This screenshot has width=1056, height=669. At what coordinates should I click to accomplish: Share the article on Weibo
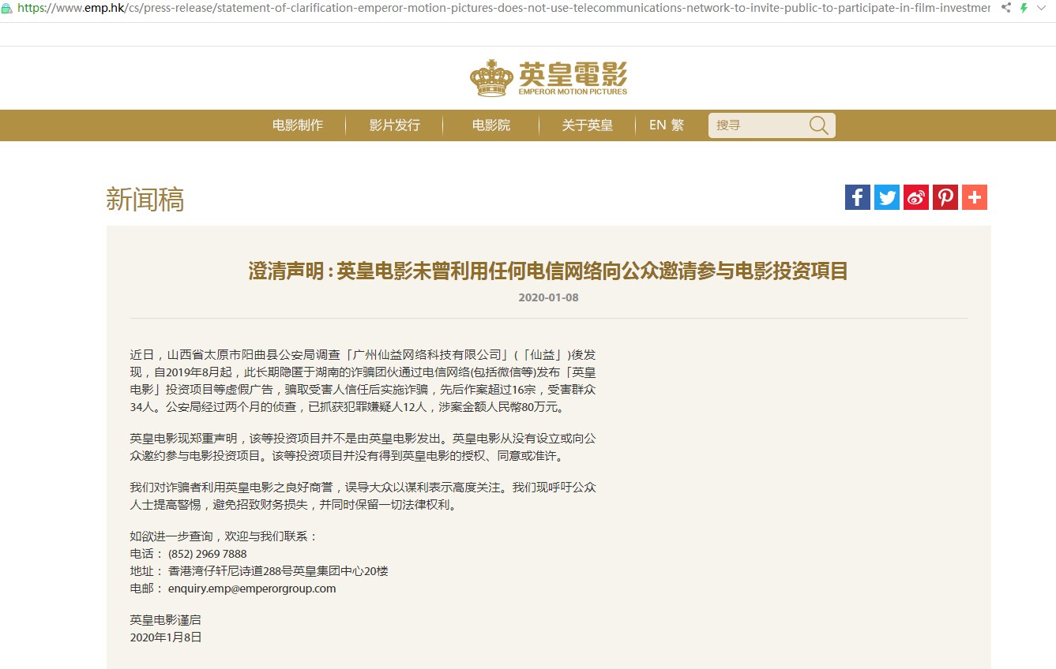tap(916, 197)
